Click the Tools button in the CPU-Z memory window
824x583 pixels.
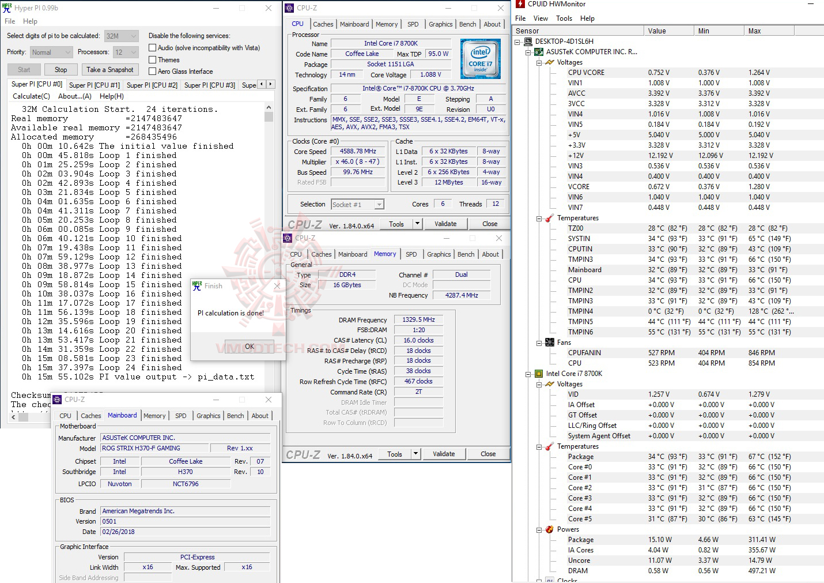[x=395, y=454]
